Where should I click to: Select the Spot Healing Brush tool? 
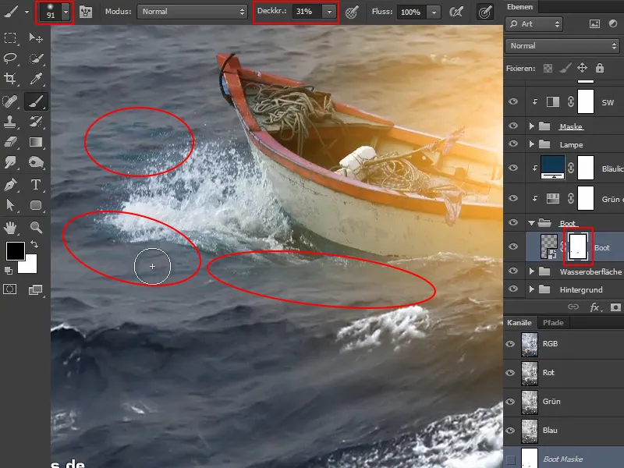[10, 101]
